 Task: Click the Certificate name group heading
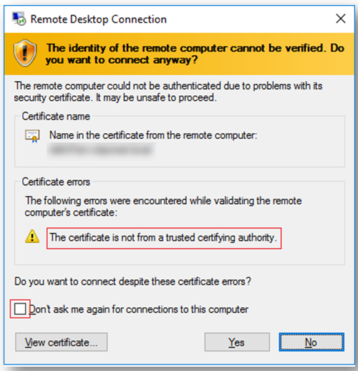56,117
